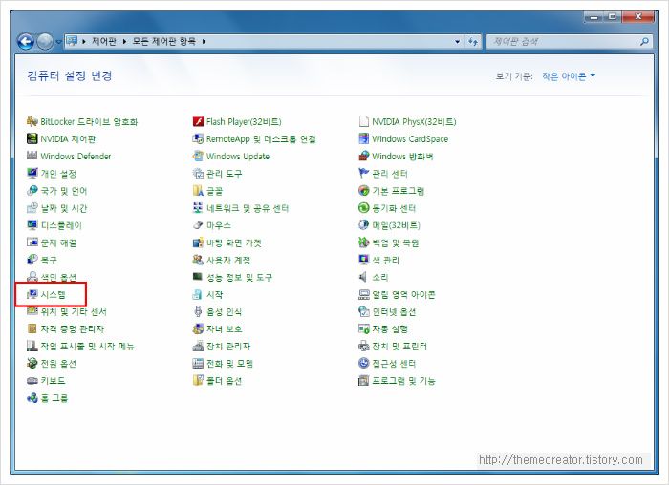The height and width of the screenshot is (485, 669).
Task: Refresh the Control Panel view
Action: (473, 42)
